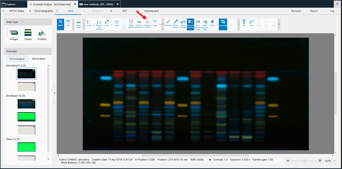Viewport: 342px width, 169px height.
Task: Toggle the Crop image button
Action: point(223,23)
